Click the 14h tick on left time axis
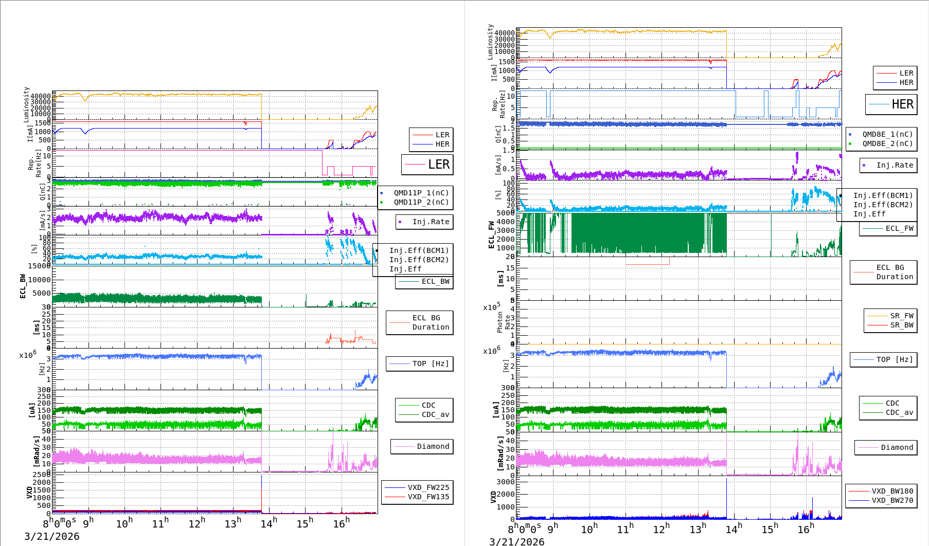This screenshot has height=546, width=929. [269, 523]
